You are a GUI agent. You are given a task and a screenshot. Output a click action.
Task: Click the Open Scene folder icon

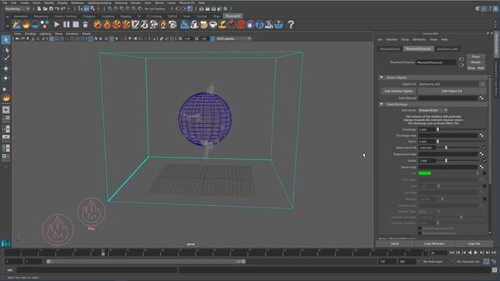[45, 9]
